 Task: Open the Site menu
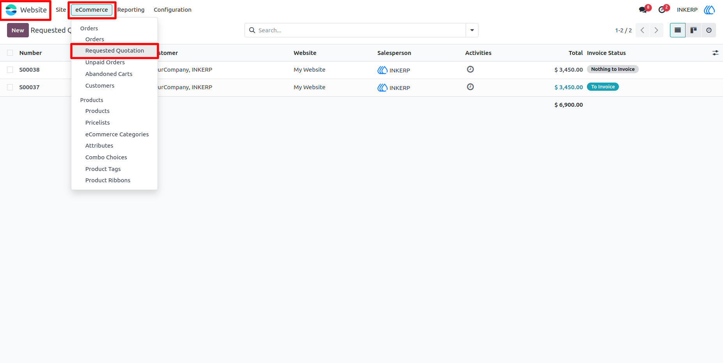click(x=61, y=10)
